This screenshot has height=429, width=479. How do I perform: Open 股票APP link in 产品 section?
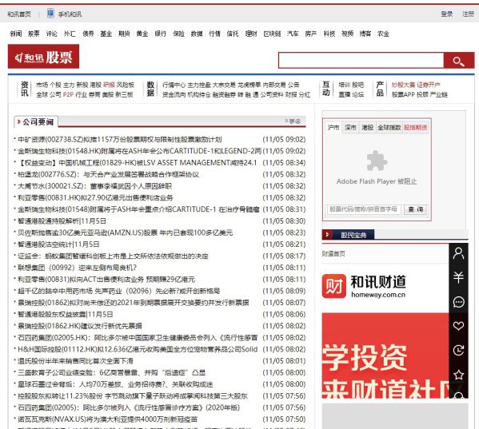point(402,94)
